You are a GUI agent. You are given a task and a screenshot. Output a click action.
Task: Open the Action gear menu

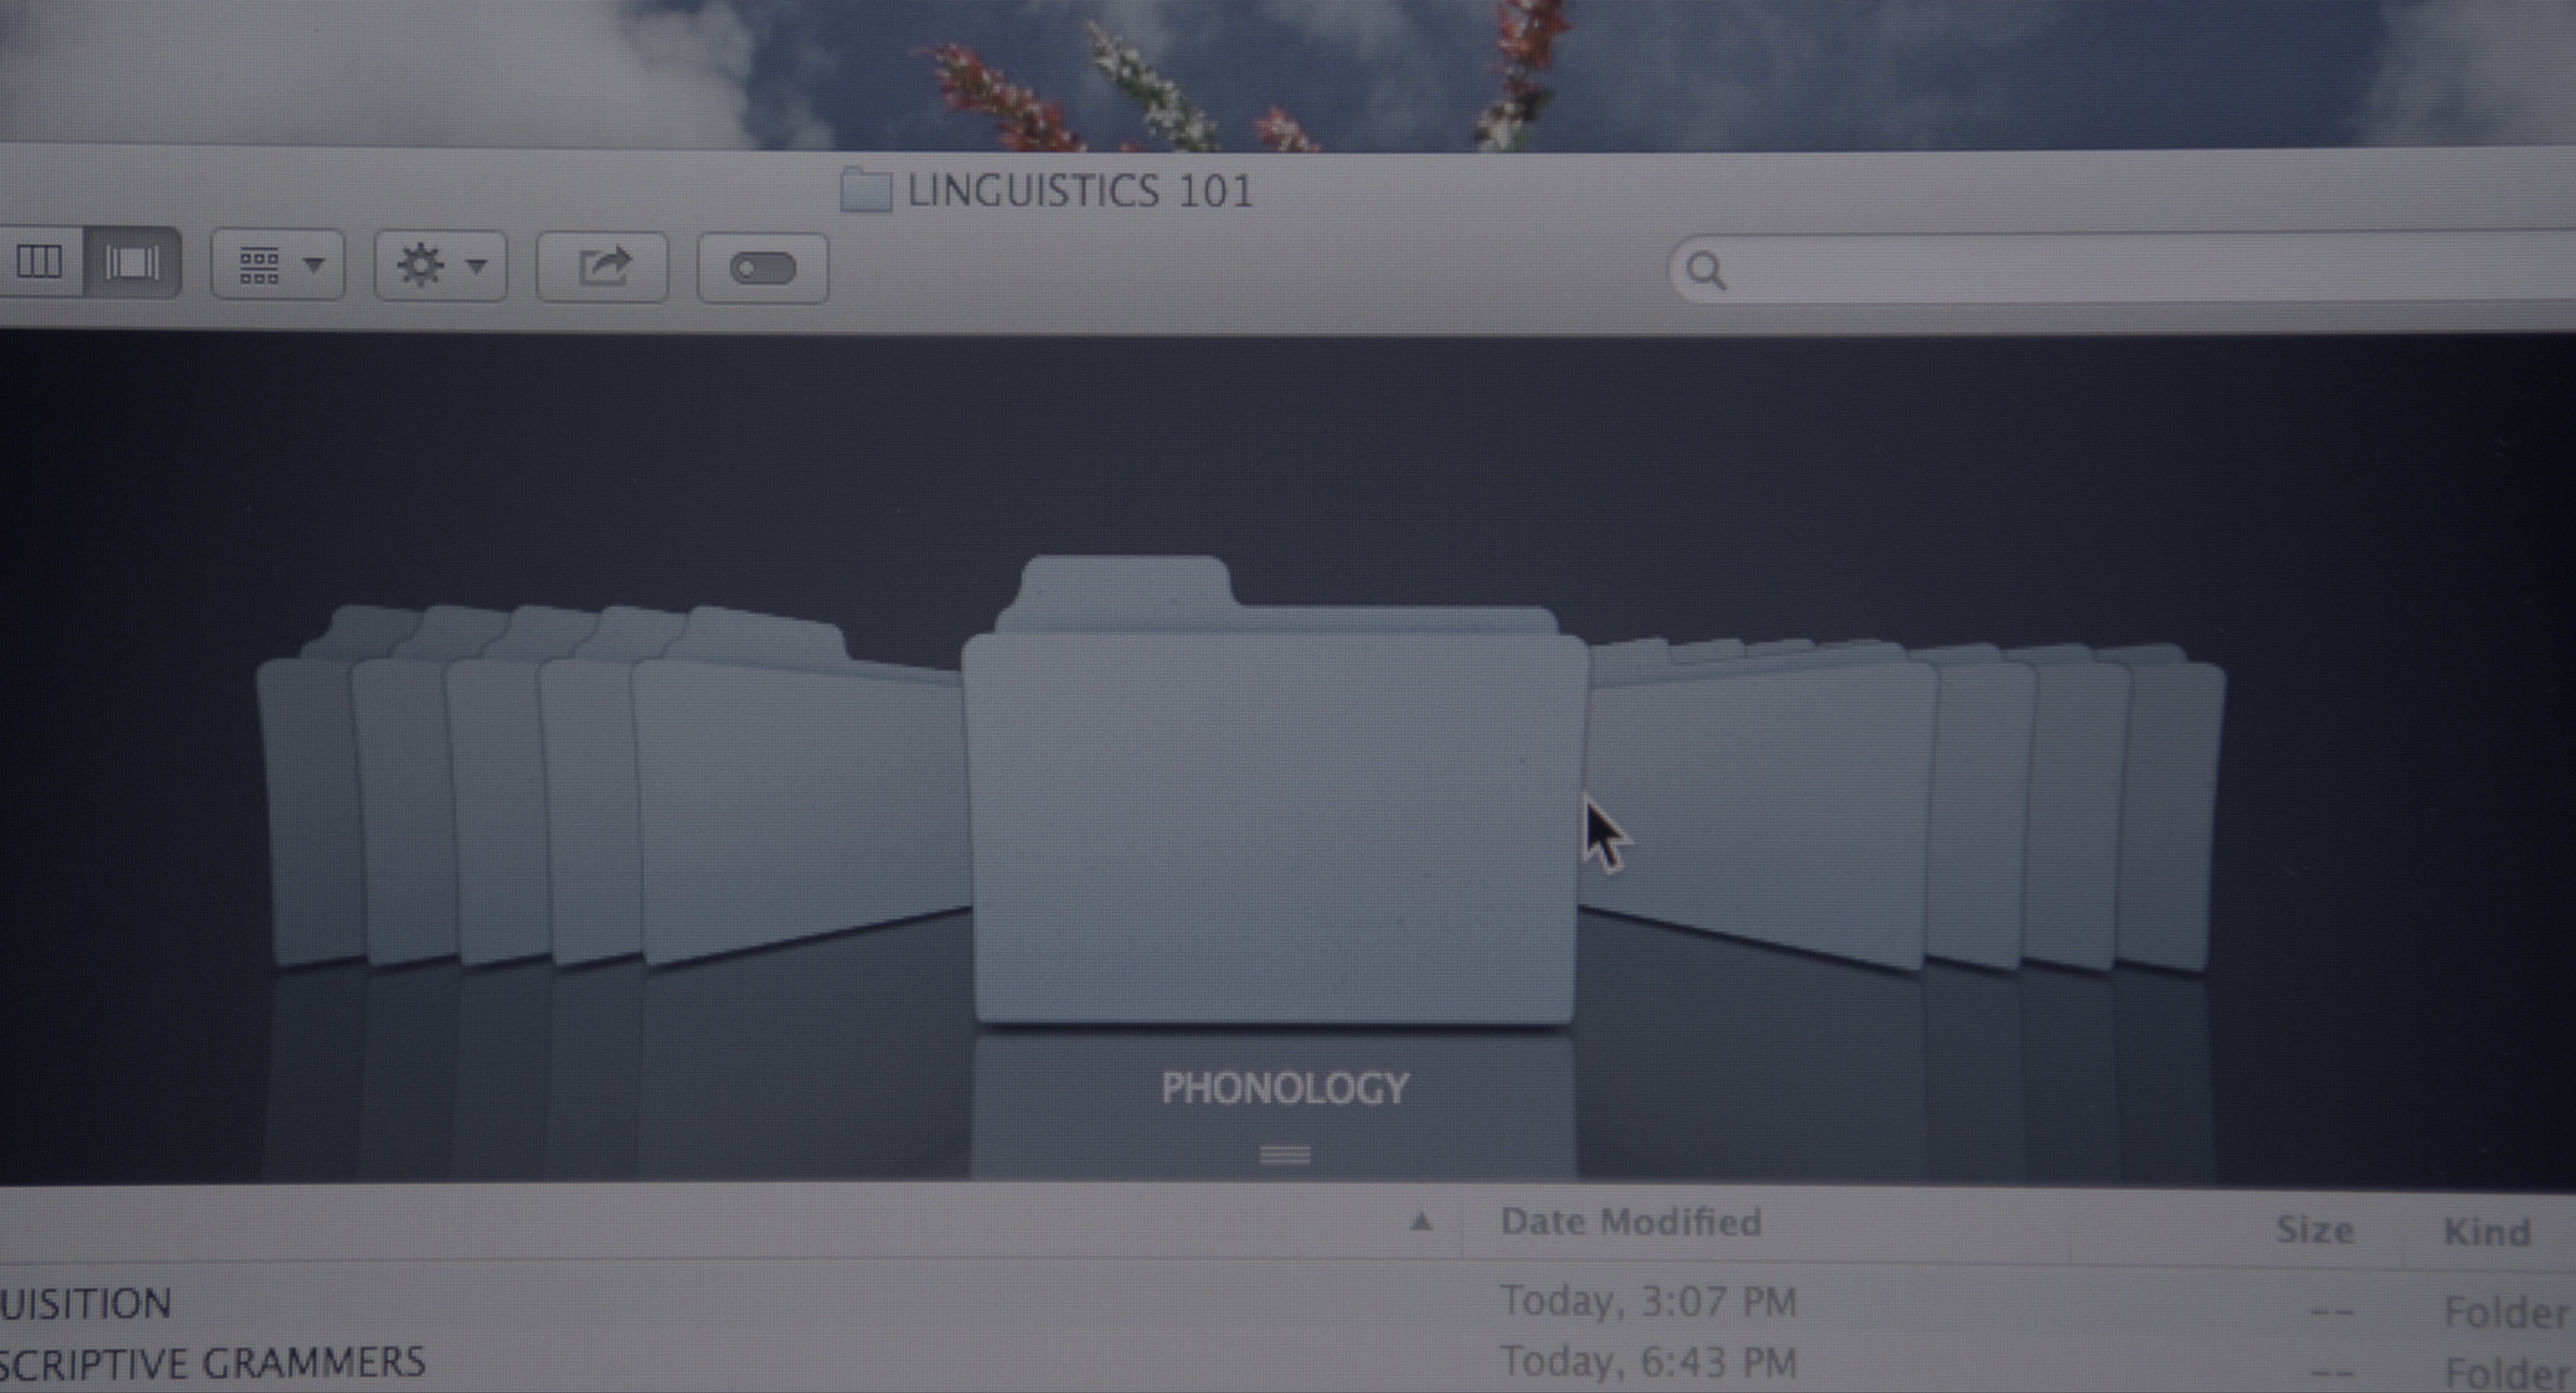(x=441, y=266)
